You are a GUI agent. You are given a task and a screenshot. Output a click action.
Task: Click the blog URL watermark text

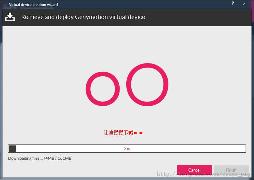[x=204, y=174]
